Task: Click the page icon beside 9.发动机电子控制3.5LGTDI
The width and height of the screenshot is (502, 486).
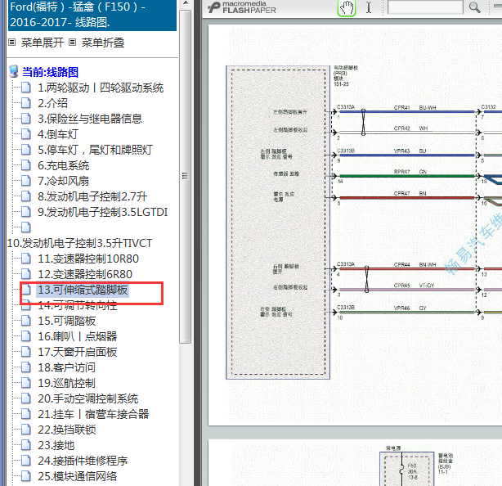Action: click(26, 212)
